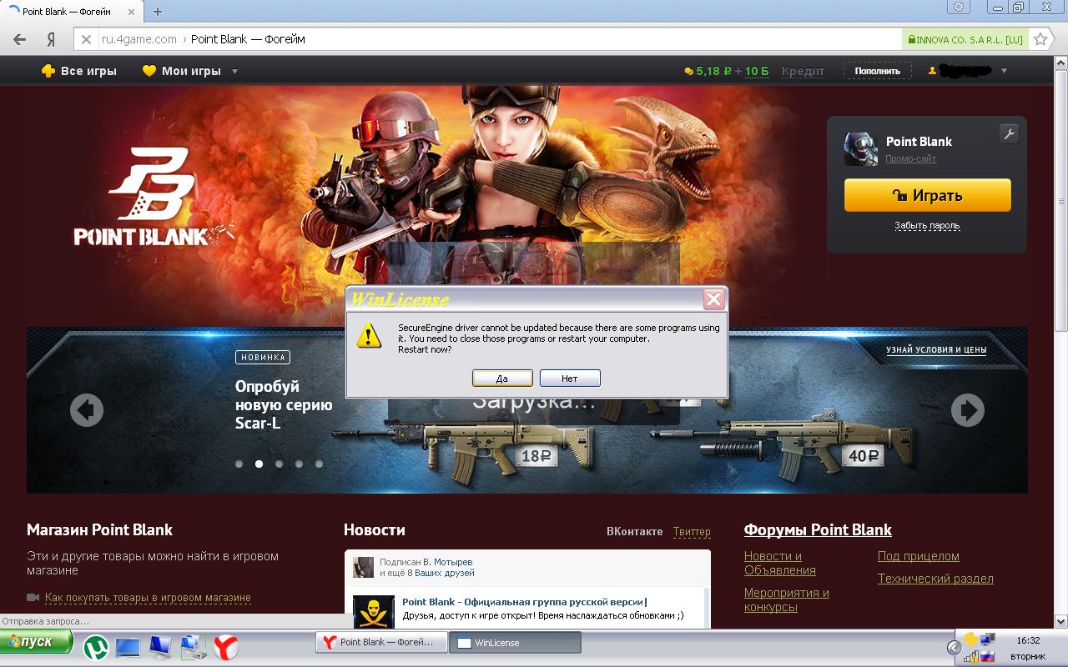Expand the Мои игры dropdown arrow
Viewport: 1068px width, 667px height.
click(x=234, y=72)
